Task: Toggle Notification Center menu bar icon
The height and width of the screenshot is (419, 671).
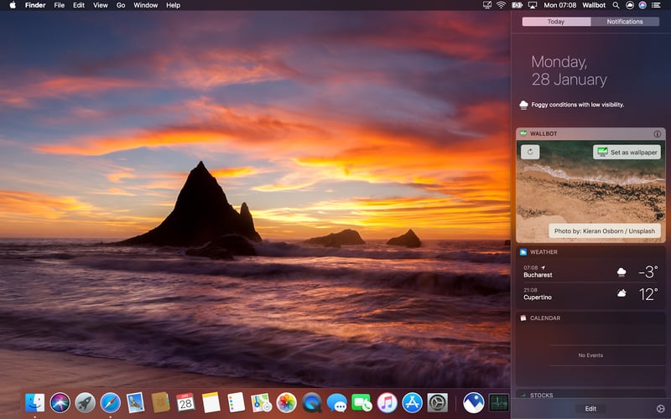Action: 656,5
